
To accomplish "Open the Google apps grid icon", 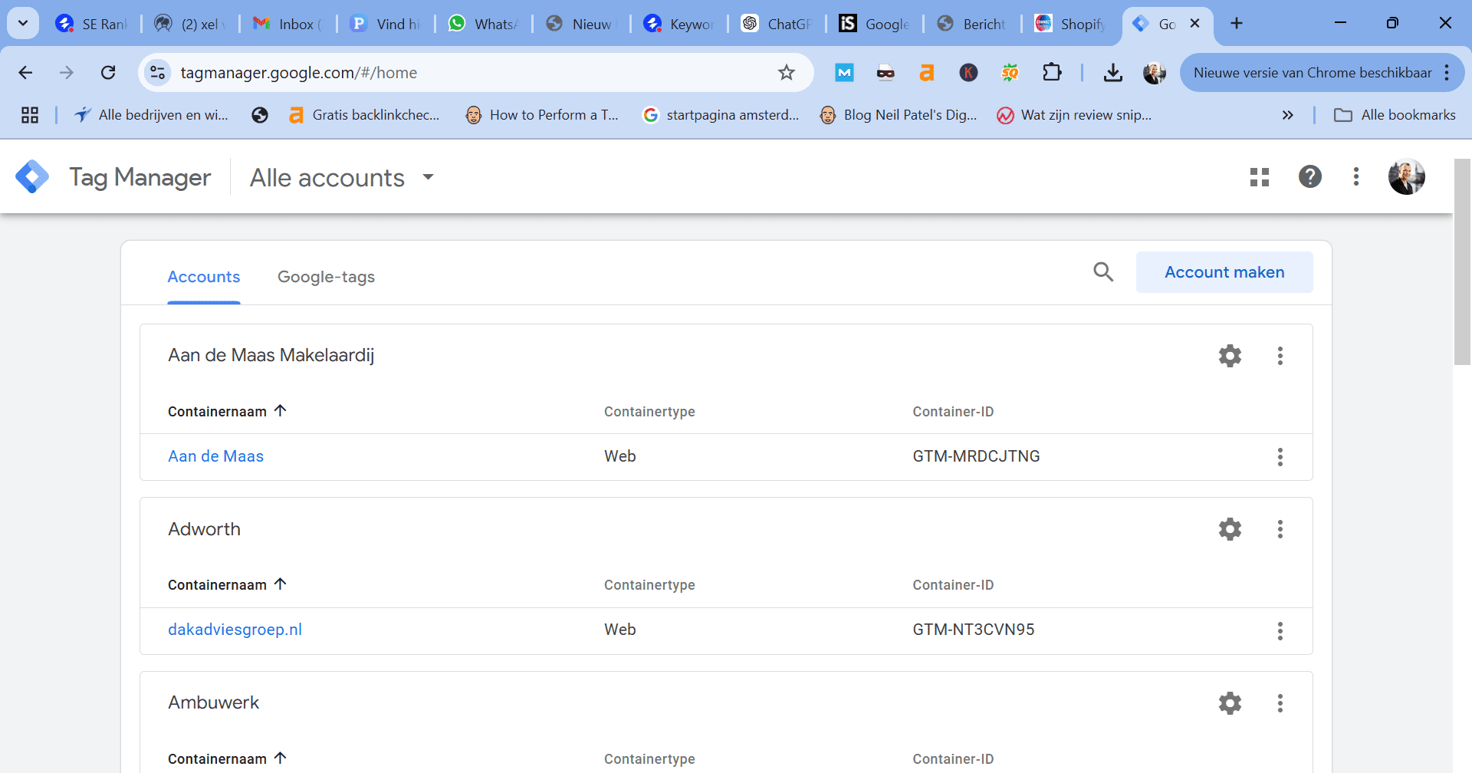I will click(x=1259, y=177).
